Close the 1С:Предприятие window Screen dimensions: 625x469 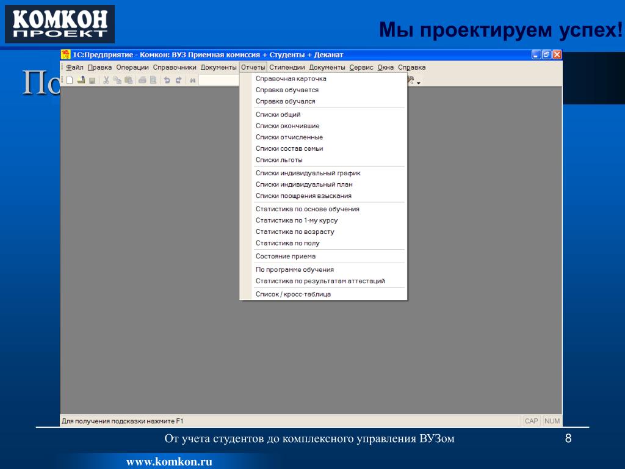557,54
